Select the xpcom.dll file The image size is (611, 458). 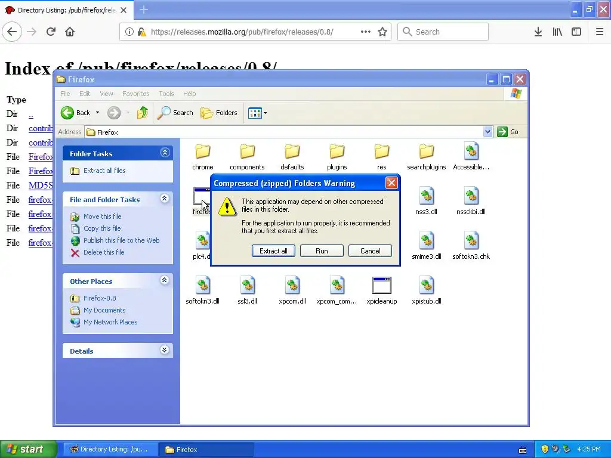coord(292,291)
